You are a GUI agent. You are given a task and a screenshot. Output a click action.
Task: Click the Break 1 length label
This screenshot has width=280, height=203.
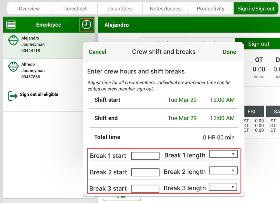click(185, 155)
